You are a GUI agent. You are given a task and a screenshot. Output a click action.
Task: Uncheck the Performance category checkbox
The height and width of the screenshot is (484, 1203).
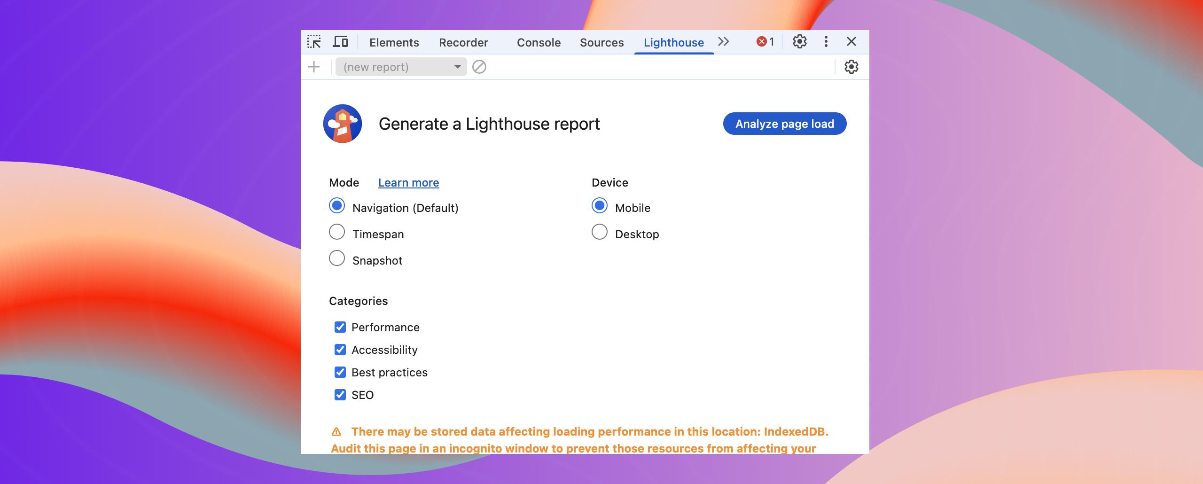(340, 327)
